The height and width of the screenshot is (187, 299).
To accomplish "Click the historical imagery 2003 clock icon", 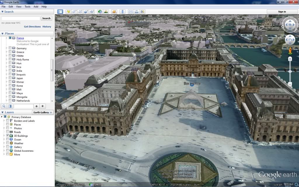I will pyautogui.click(x=91, y=185).
